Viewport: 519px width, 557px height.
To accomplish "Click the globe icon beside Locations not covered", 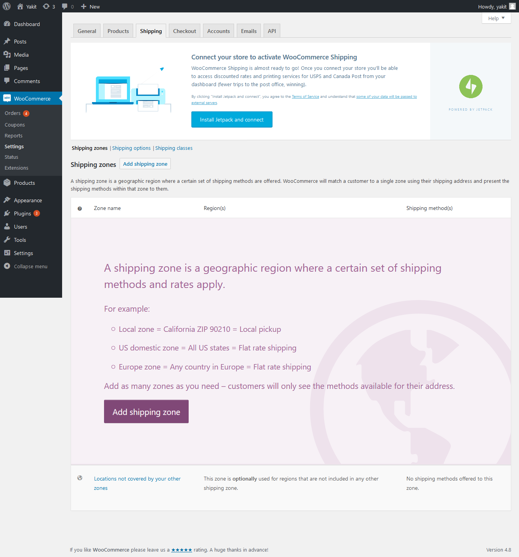I will tap(80, 478).
